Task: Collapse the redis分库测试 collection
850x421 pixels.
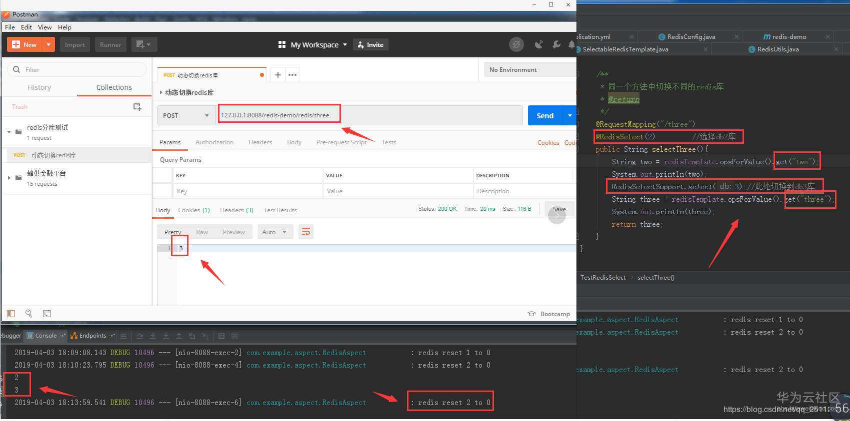Action: pyautogui.click(x=9, y=132)
